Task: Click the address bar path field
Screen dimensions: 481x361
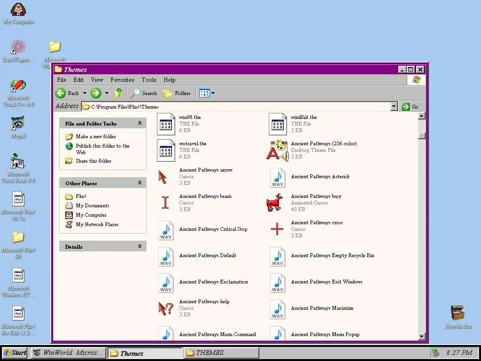Action: tap(236, 107)
